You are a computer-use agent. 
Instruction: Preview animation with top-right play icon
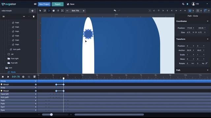click(188, 4)
